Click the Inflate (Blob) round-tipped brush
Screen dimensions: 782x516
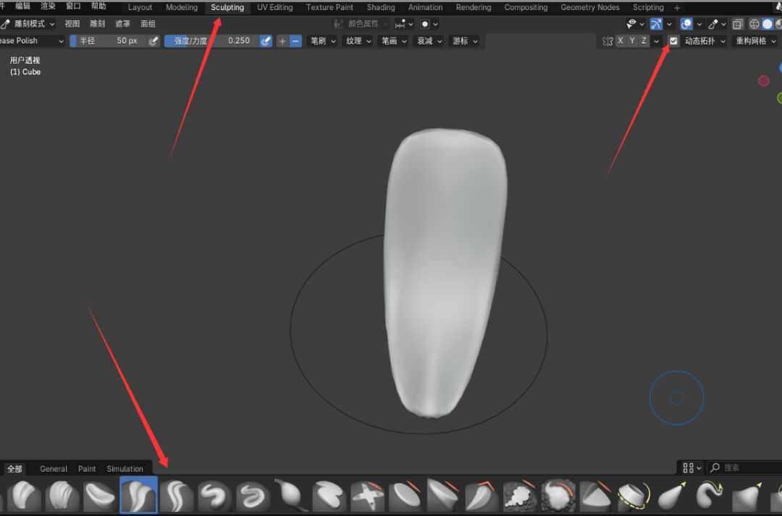click(291, 496)
